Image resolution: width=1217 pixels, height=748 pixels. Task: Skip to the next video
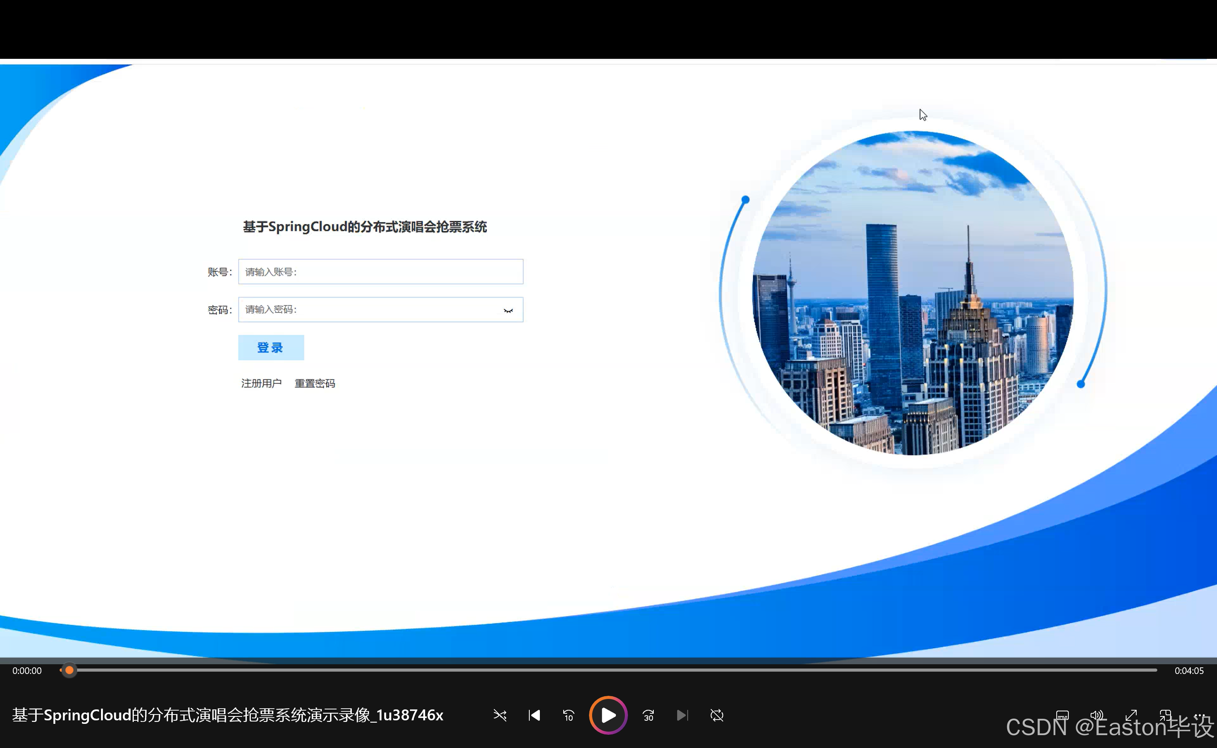683,715
